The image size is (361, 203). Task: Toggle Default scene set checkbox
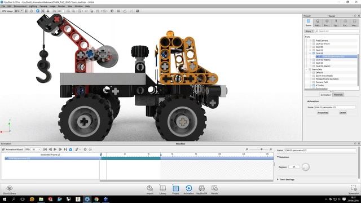point(314,73)
